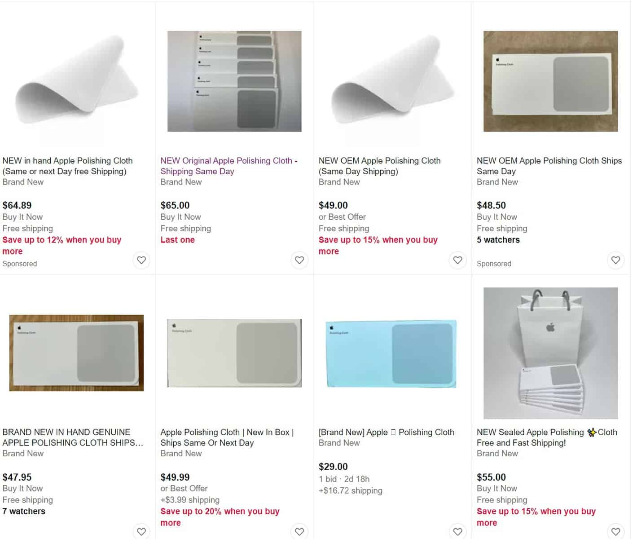The width and height of the screenshot is (637, 539).
Task: Click the Apple shopping bag product image
Action: (550, 353)
